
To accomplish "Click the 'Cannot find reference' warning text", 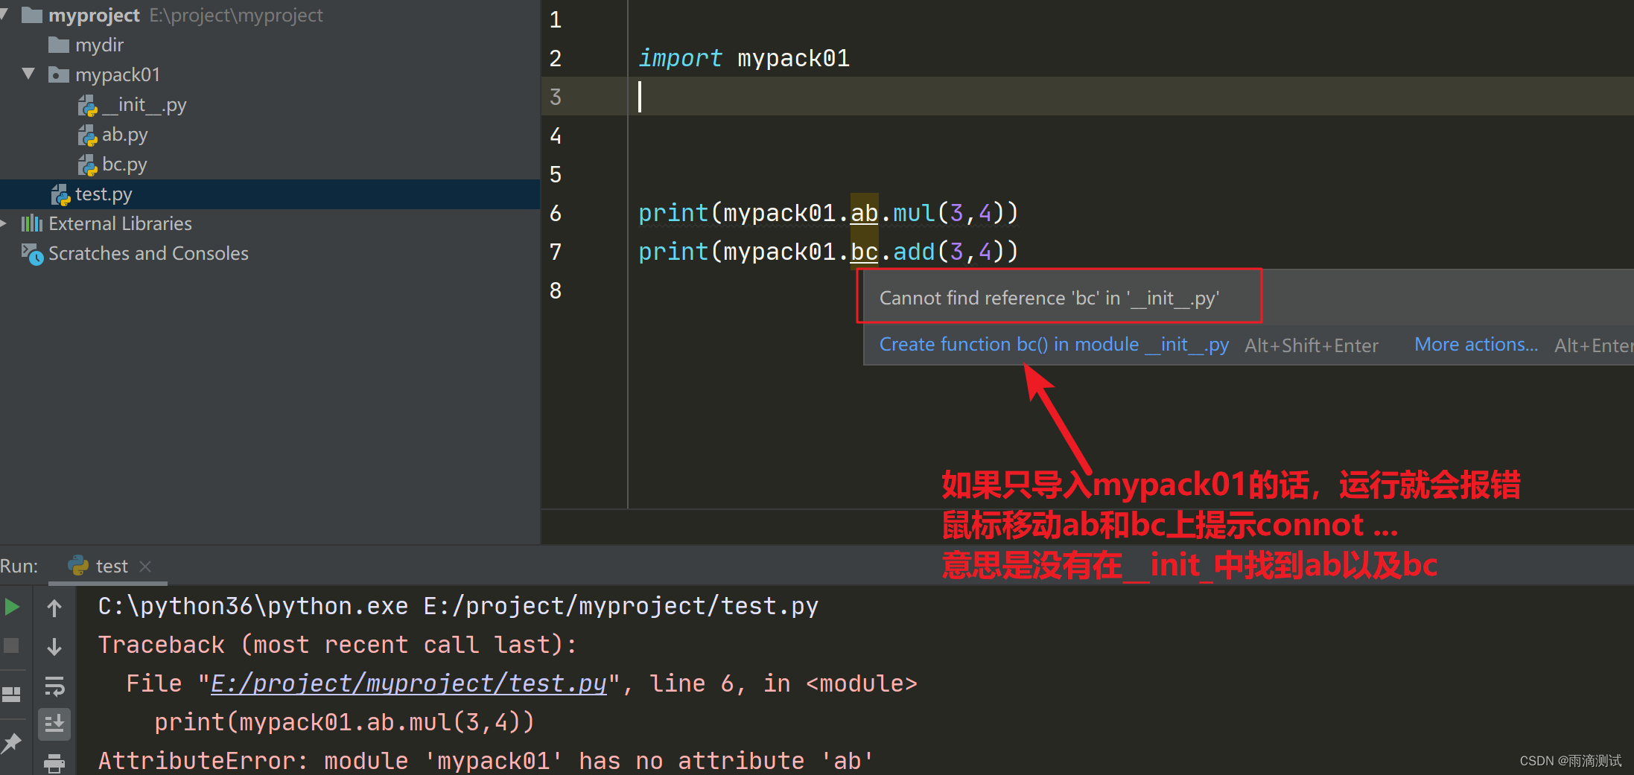I will tap(1049, 299).
